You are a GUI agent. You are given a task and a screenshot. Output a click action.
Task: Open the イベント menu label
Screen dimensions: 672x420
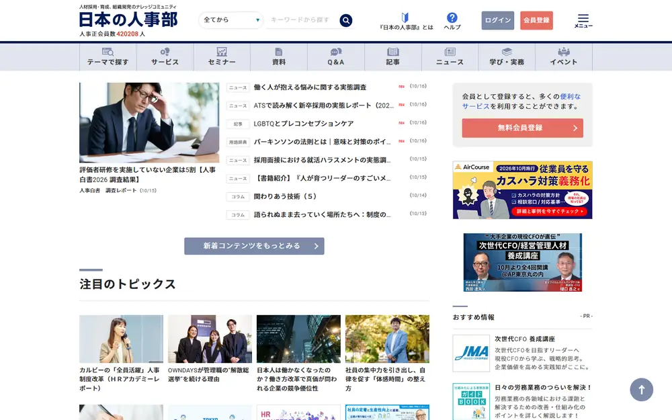[564, 62]
